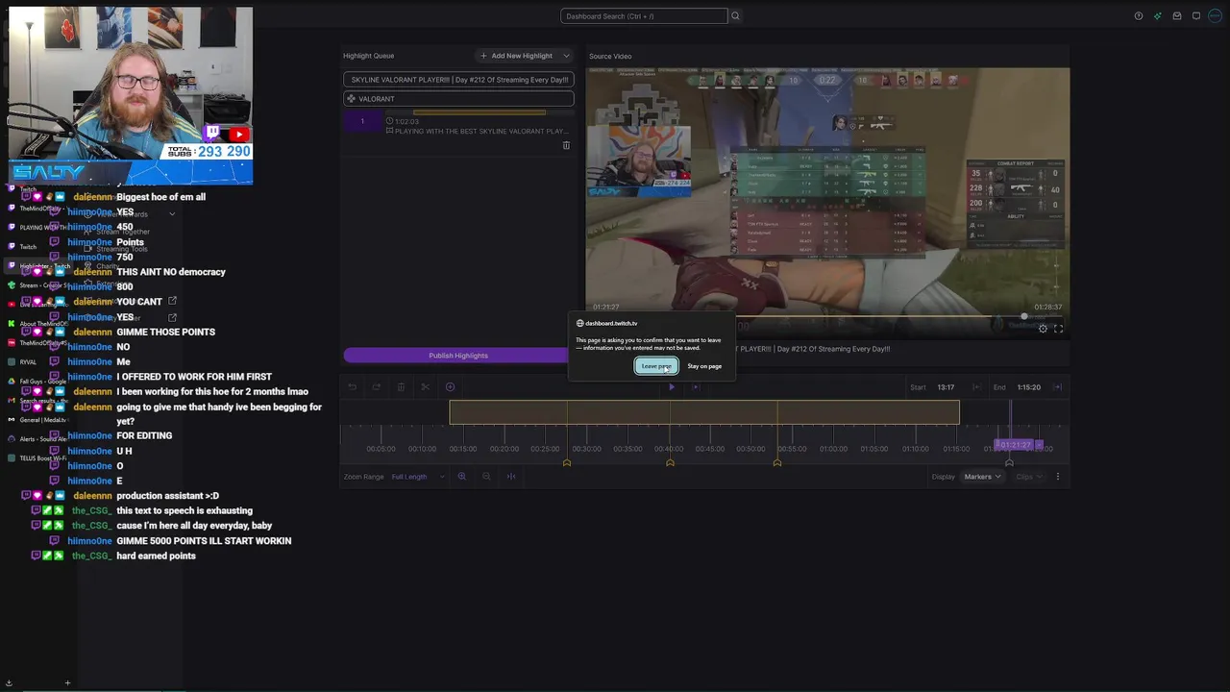Click the marker near 00:40:00 on the timeline

670,463
